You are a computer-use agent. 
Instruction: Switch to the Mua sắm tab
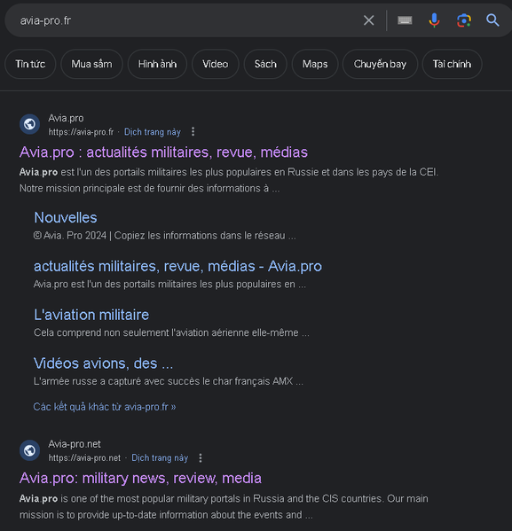[x=91, y=64]
